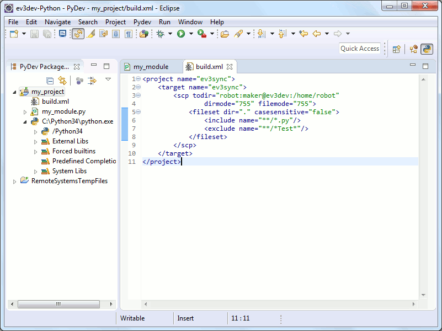442x331 pixels.
Task: Expand the Forced builtins node
Action: click(35, 152)
